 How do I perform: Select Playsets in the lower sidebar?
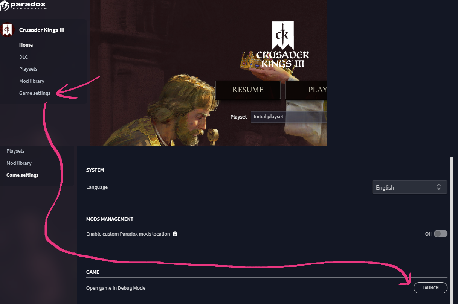point(15,151)
